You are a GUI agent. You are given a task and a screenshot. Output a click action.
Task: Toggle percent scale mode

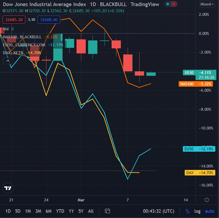pyautogui.click(x=187, y=211)
